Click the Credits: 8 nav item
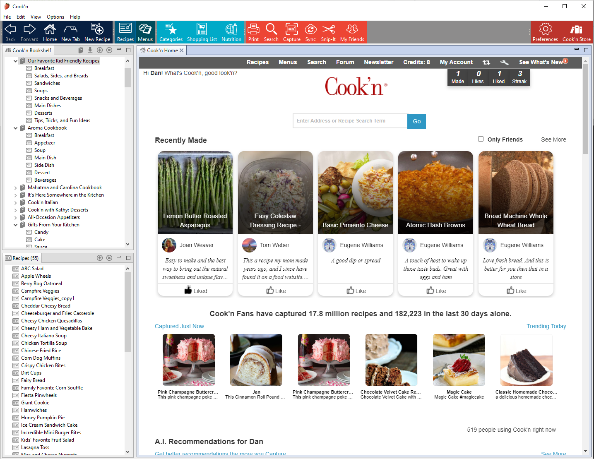Screen dimensions: 594x459 coord(416,62)
